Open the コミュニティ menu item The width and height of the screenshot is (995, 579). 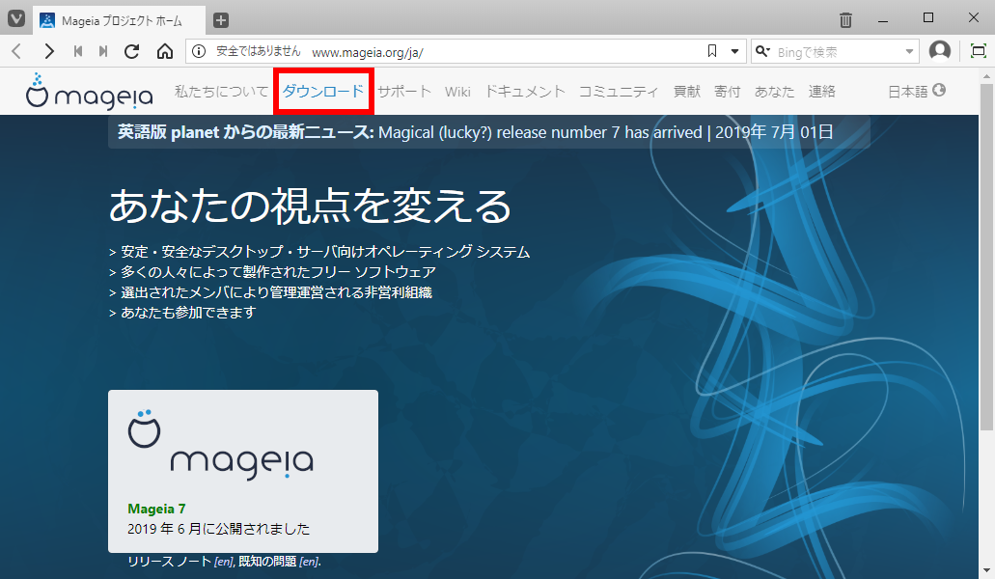click(x=619, y=92)
